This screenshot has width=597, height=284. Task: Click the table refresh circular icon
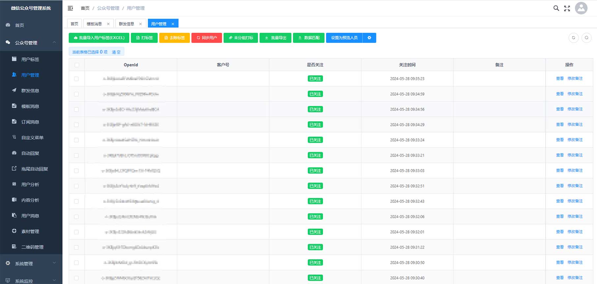(574, 38)
